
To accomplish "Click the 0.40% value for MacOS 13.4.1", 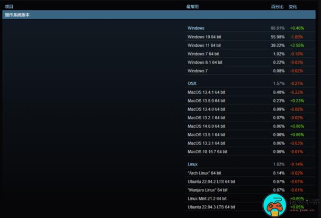I will [x=279, y=92].
